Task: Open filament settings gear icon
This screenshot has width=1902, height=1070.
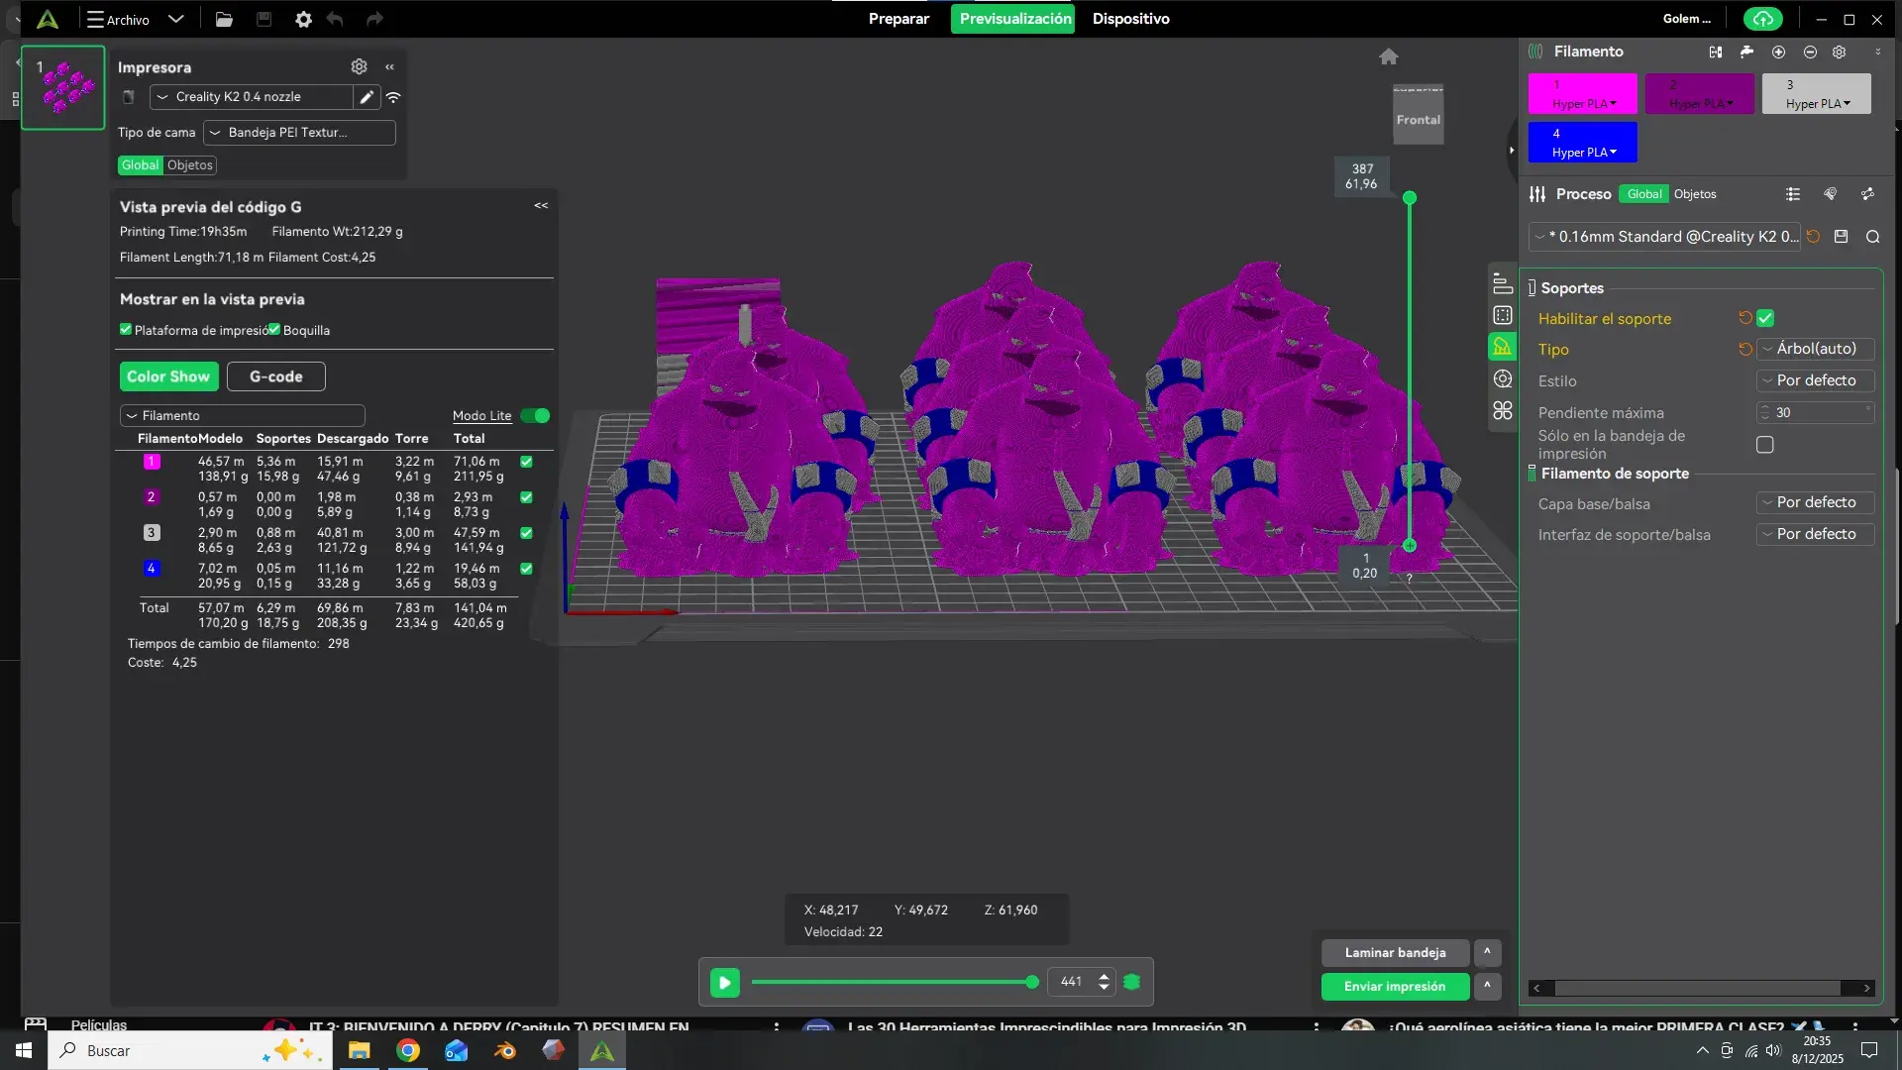Action: tap(1839, 52)
